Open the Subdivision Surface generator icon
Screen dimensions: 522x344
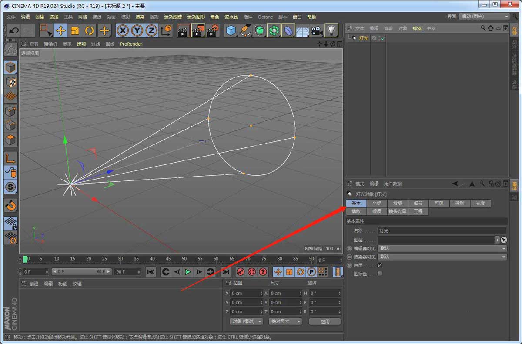point(260,30)
